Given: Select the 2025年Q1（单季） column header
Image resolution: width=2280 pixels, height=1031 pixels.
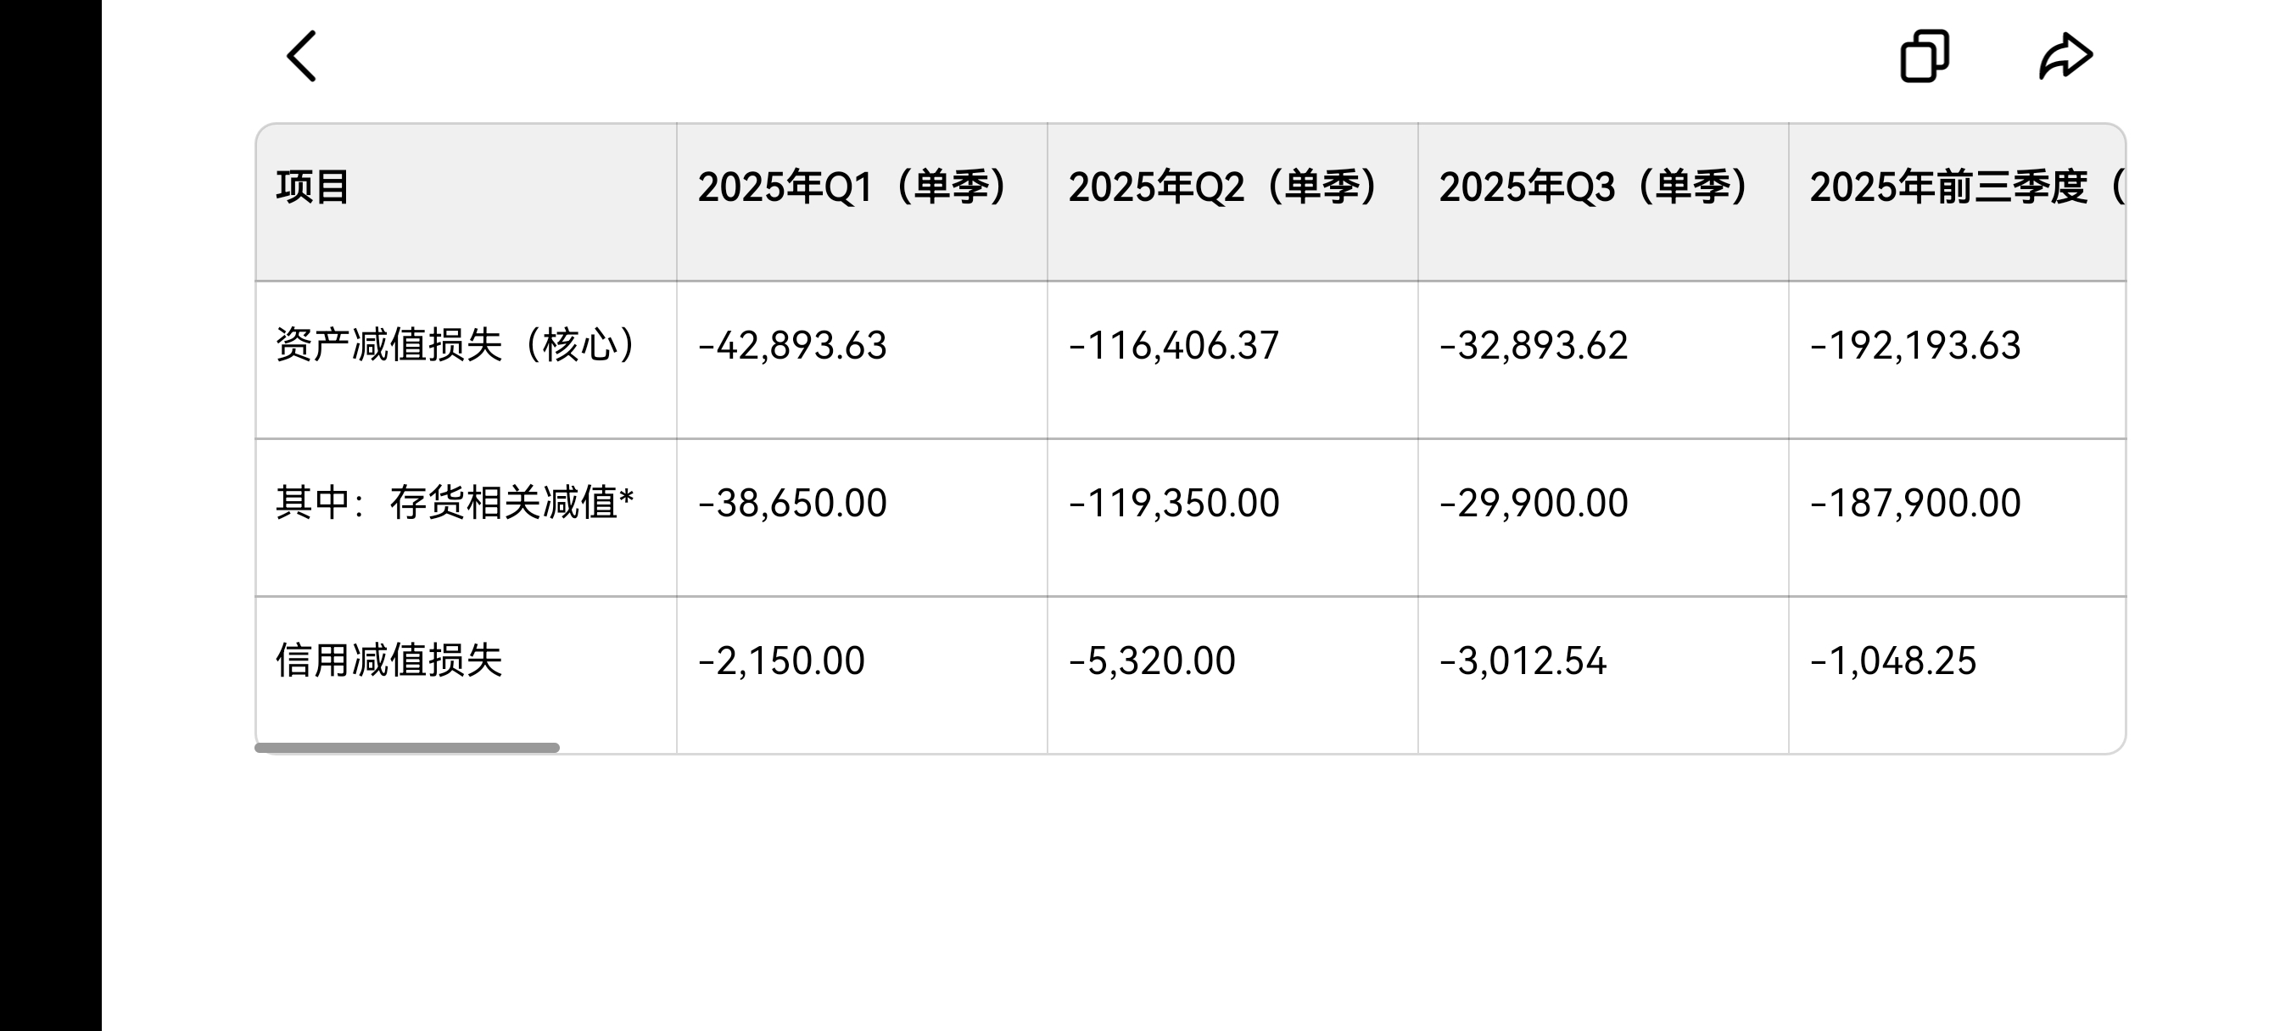Looking at the screenshot, I should [852, 187].
